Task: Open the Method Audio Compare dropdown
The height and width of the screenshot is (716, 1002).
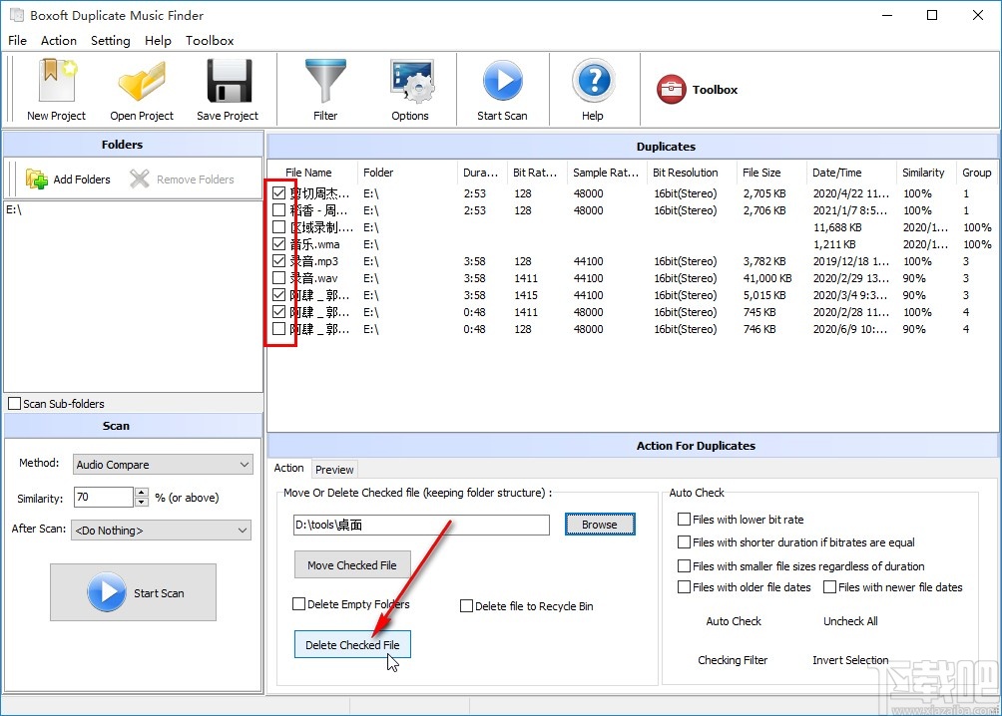Action: point(163,465)
